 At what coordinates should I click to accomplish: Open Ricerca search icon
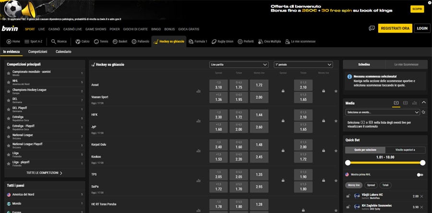point(54,42)
